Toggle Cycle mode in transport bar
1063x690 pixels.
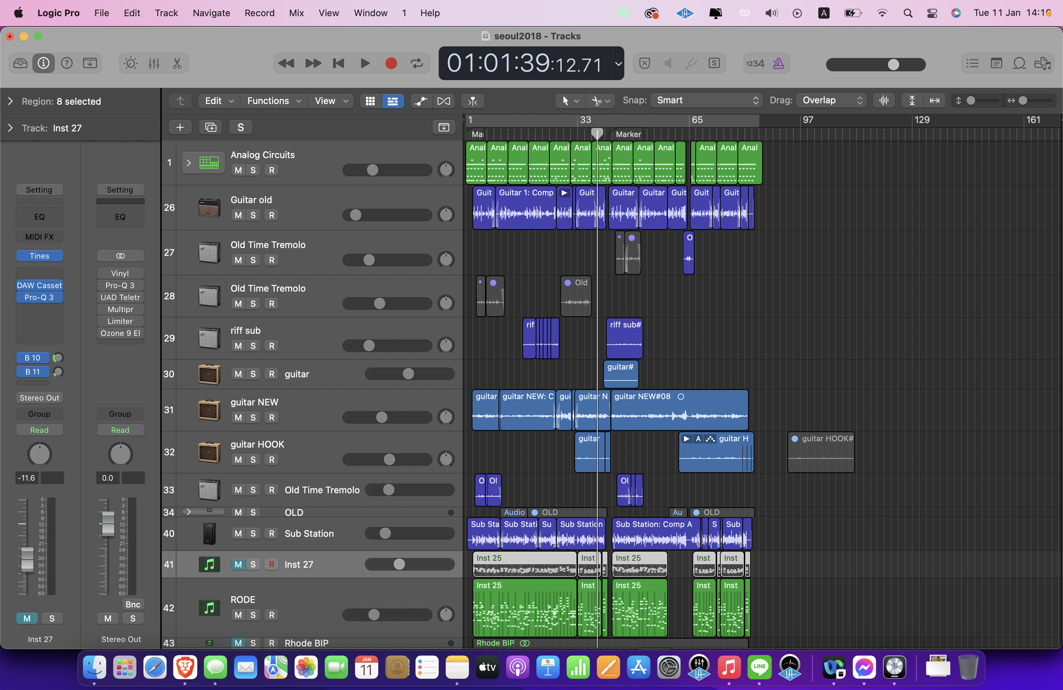417,63
